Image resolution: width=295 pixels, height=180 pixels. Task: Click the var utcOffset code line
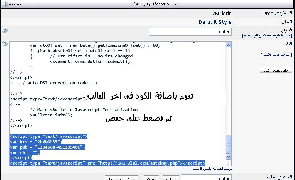(95, 45)
